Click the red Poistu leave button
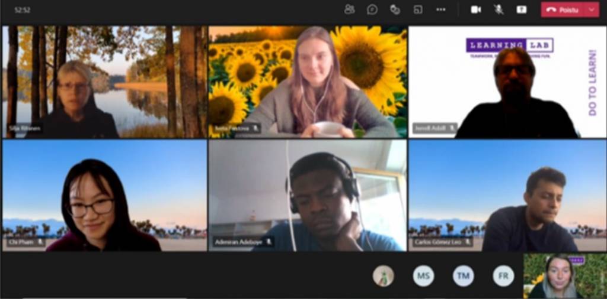 pyautogui.click(x=563, y=9)
